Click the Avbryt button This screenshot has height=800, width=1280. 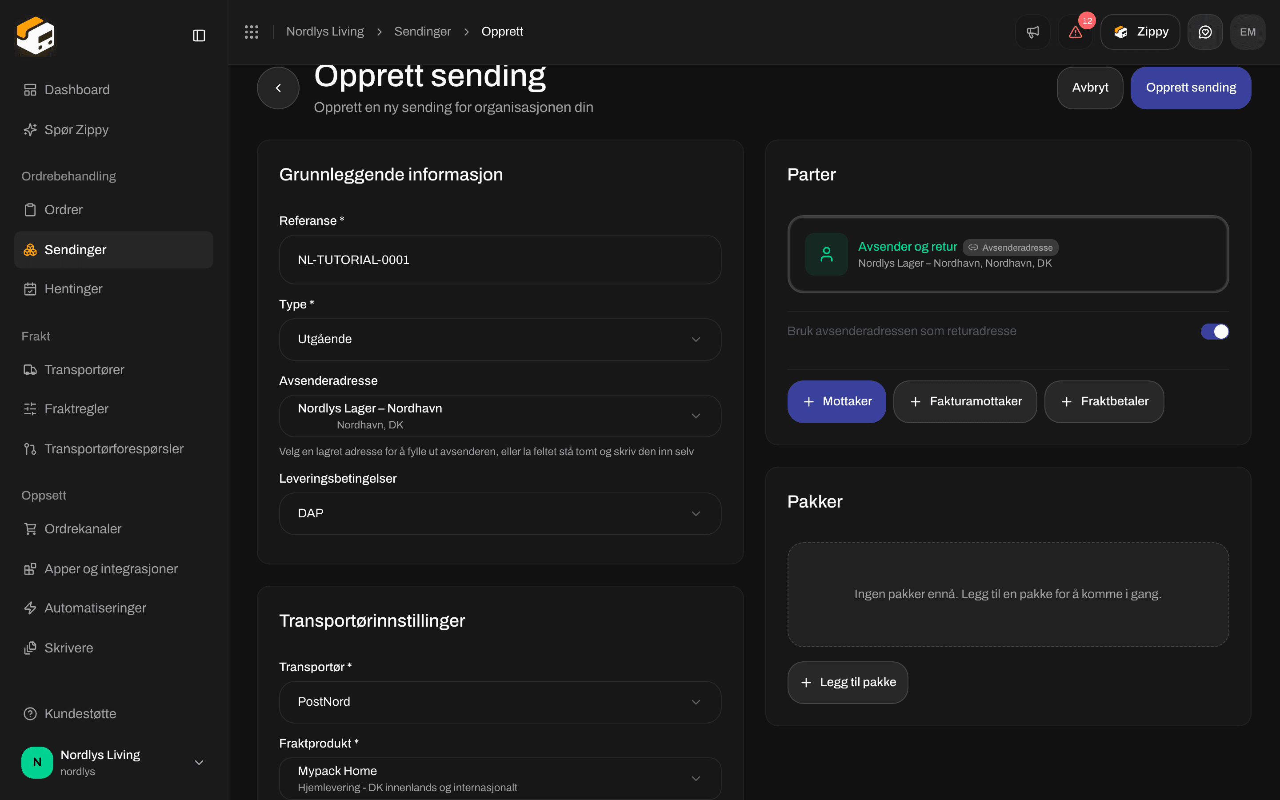1090,88
